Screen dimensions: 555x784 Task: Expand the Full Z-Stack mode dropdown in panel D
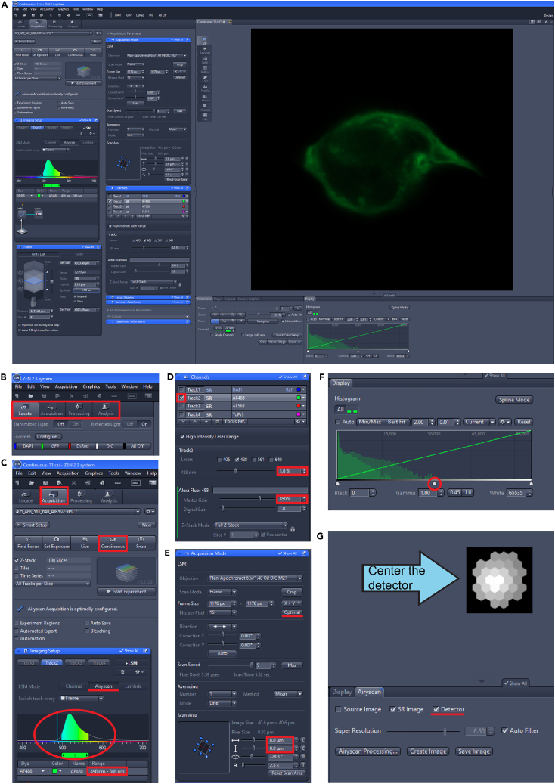click(251, 525)
